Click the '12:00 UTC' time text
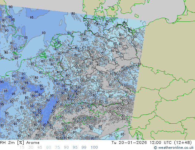Screen dimensions: 195x150 pos(161,143)
